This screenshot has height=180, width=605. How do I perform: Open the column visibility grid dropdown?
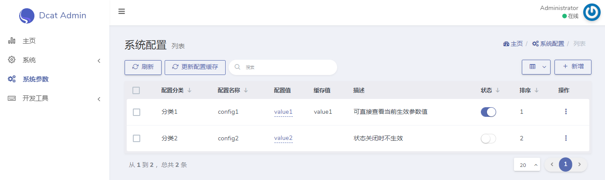tap(536, 67)
